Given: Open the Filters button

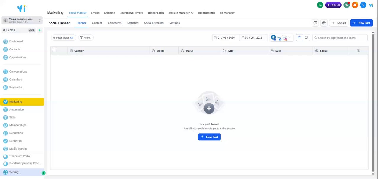Looking at the screenshot, I should click(86, 37).
